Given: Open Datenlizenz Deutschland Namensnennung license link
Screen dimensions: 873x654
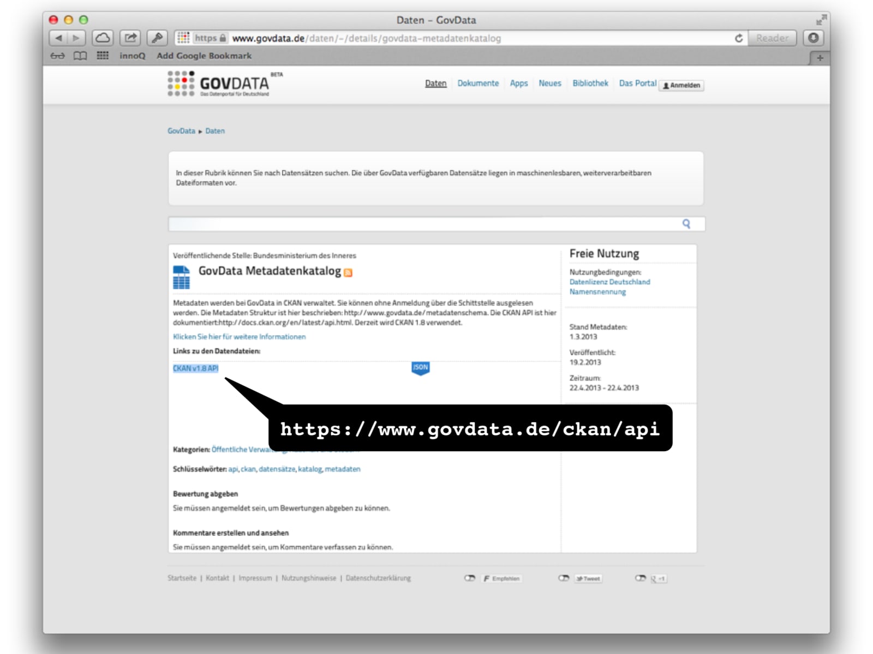Looking at the screenshot, I should point(609,287).
